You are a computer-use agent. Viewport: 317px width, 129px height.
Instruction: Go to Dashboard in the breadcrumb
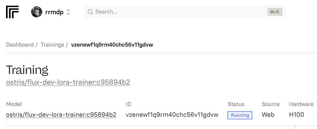point(20,45)
